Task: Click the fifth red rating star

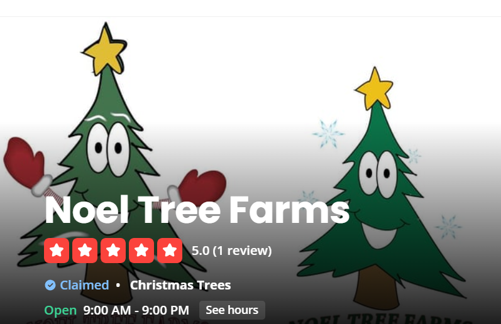Action: tap(170, 251)
